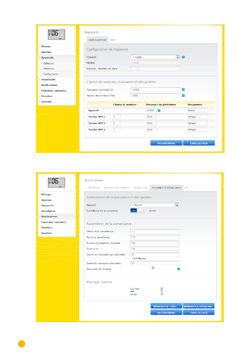252x357 pixels.
Task: Click Tracker MPP 3 module field
Action: (116, 129)
